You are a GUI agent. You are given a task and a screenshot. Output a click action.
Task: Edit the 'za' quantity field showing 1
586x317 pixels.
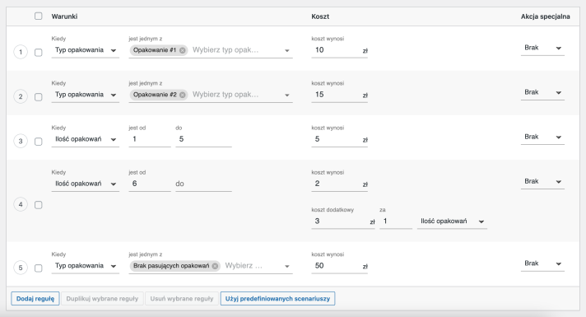(396, 221)
